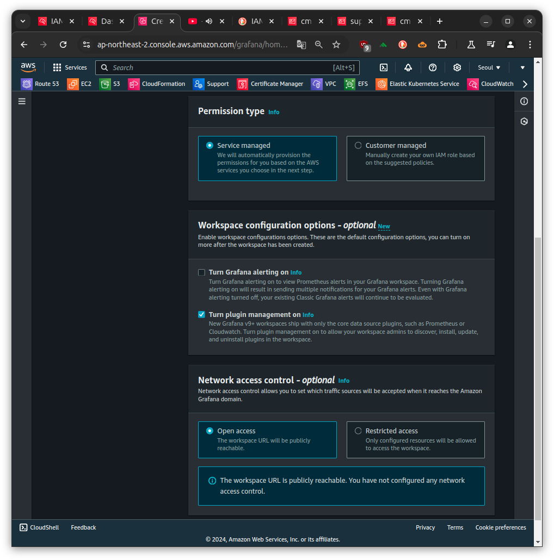The height and width of the screenshot is (560, 554).
Task: Go back to the previous page
Action: [24, 45]
